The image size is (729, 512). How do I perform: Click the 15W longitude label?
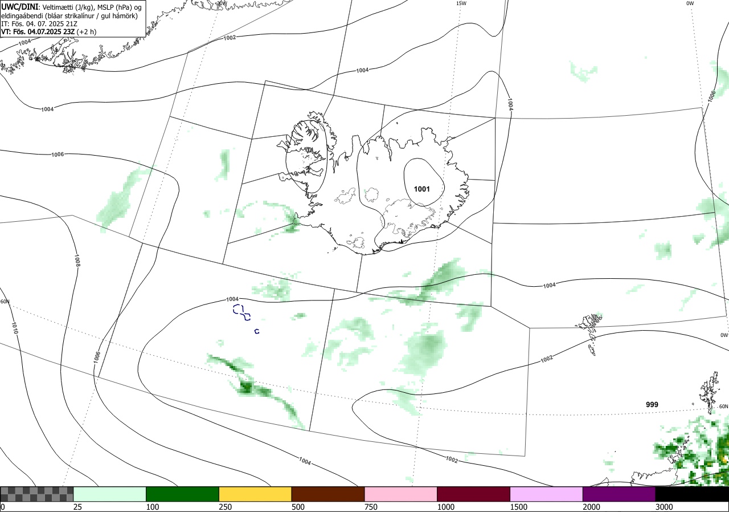point(461,3)
